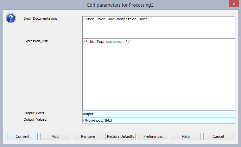241x147 pixels.
Task: Click Restore Defaults
Action: tap(120, 137)
